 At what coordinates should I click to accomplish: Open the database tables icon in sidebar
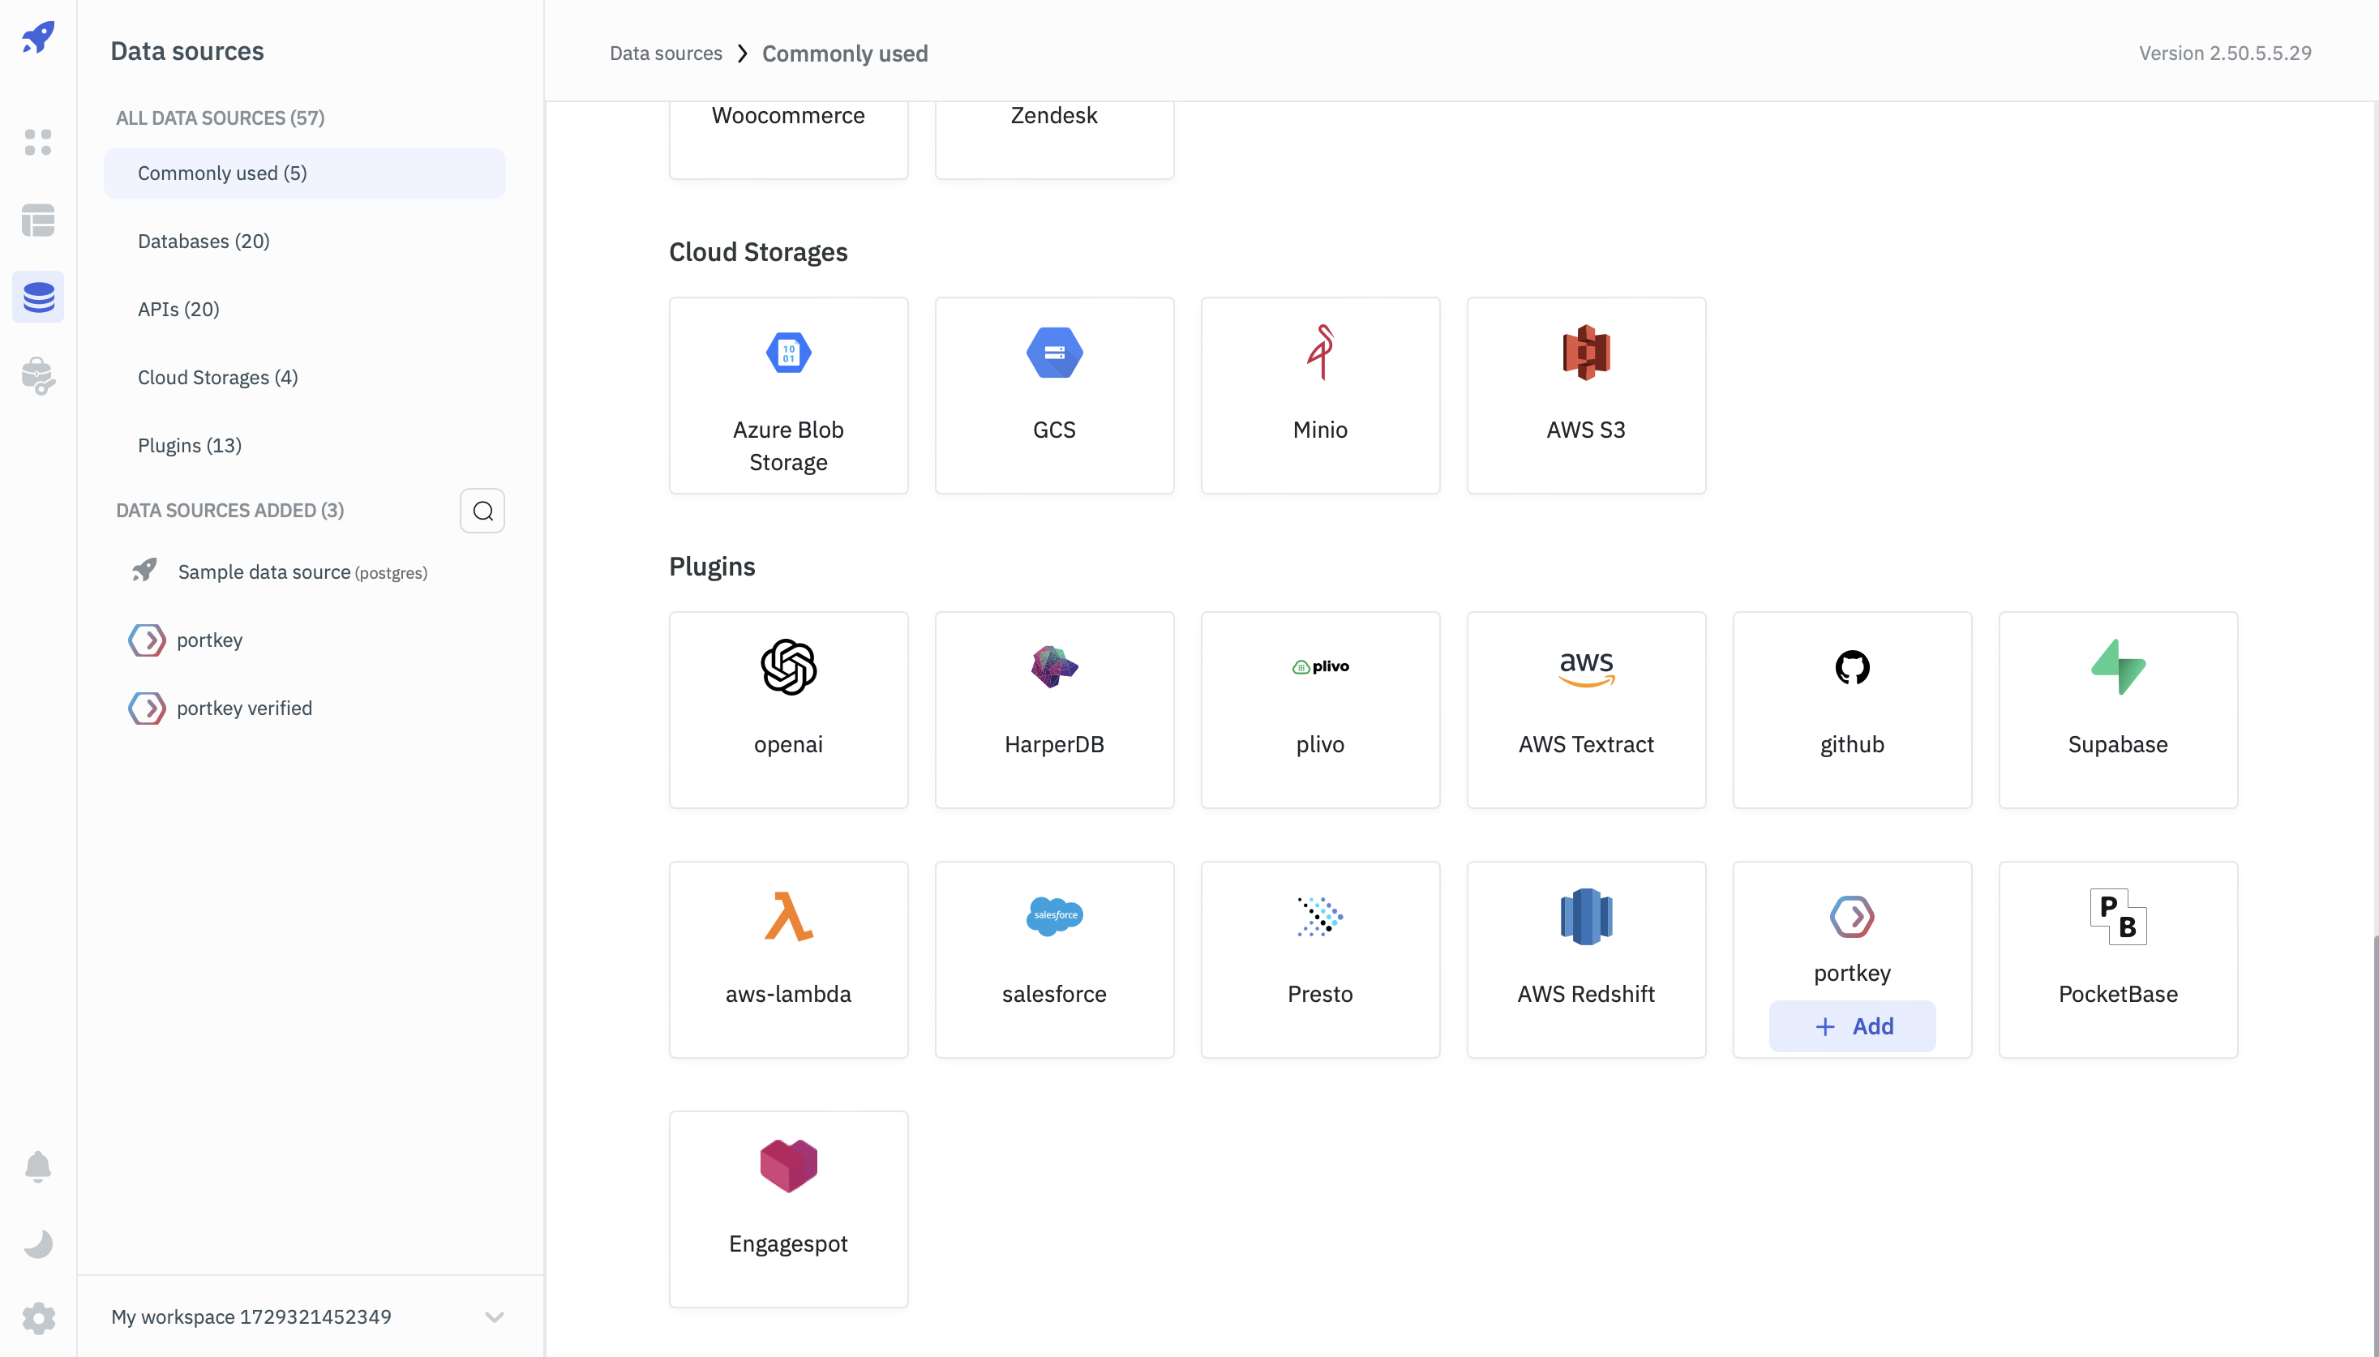38,220
